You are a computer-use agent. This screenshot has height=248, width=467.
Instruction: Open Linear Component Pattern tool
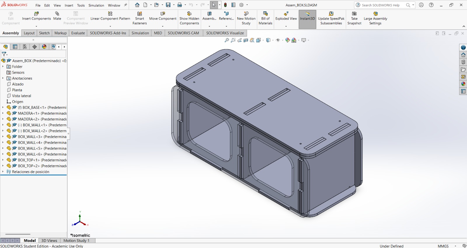(110, 16)
